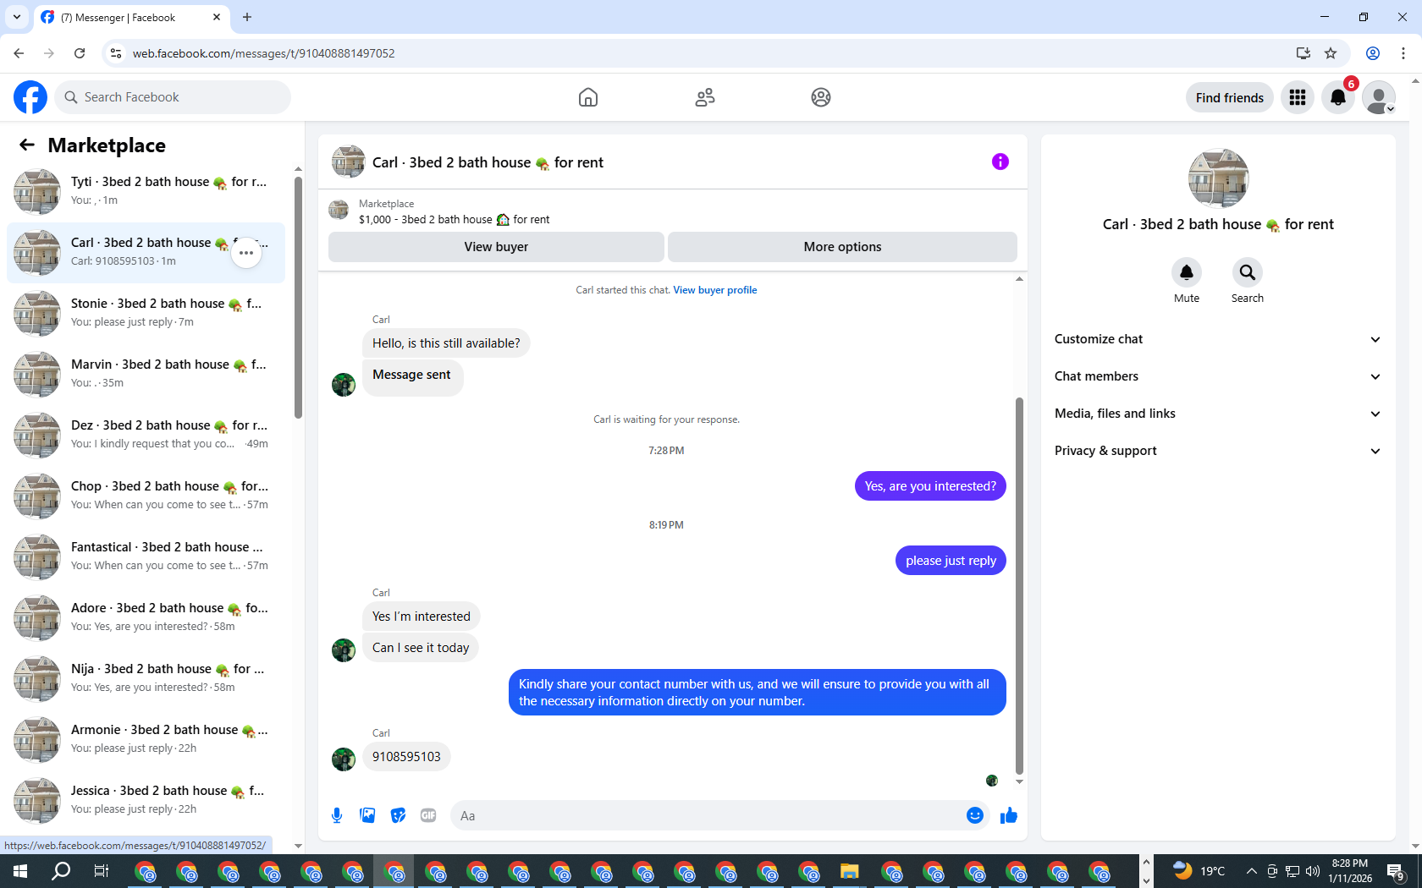
Task: Bookmark this page with the star icon
Action: click(1331, 53)
